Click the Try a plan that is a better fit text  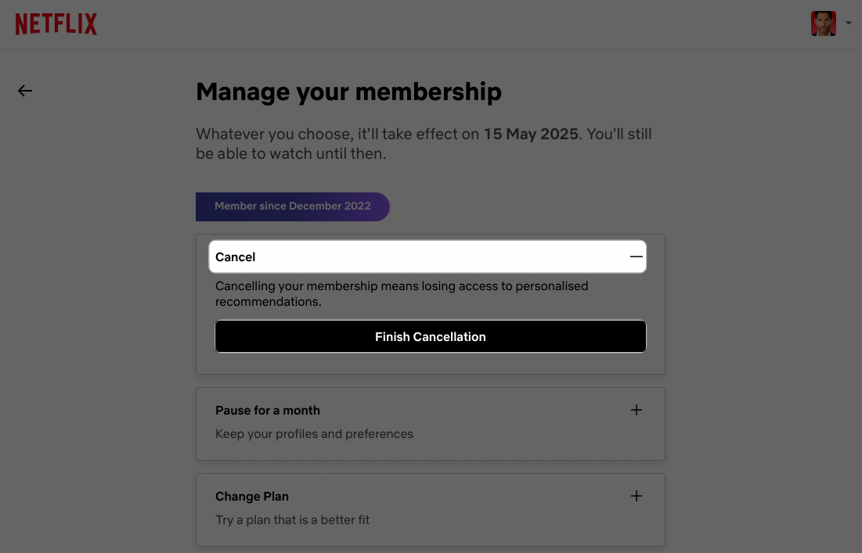tap(292, 519)
